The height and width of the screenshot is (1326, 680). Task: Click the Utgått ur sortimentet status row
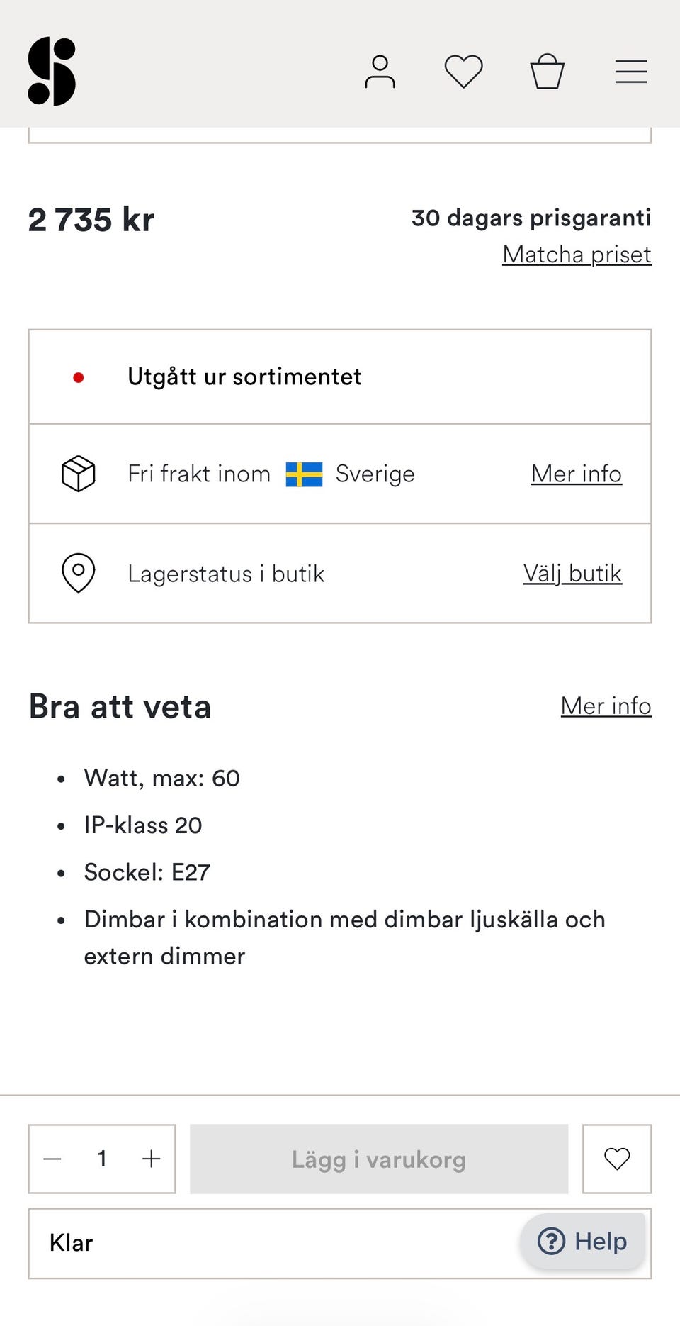click(340, 377)
